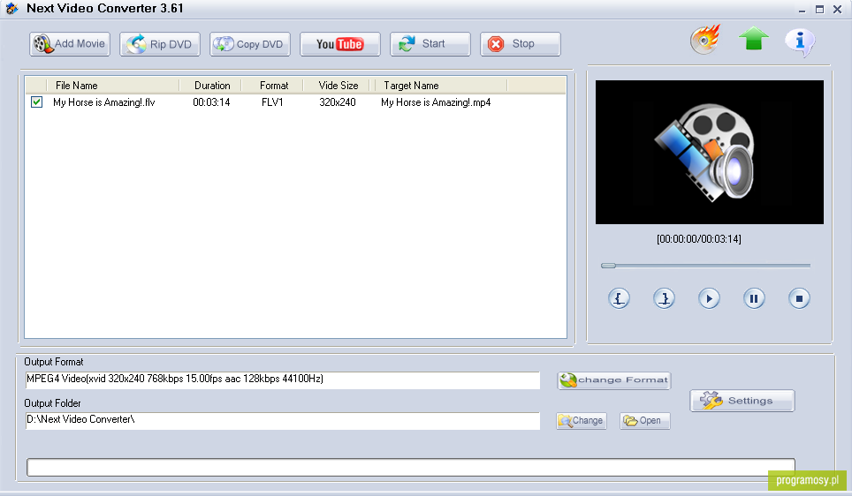Screen dimensions: 852x496
Task: Select the My Horse is Amazing!.flv row
Action: tap(295, 102)
